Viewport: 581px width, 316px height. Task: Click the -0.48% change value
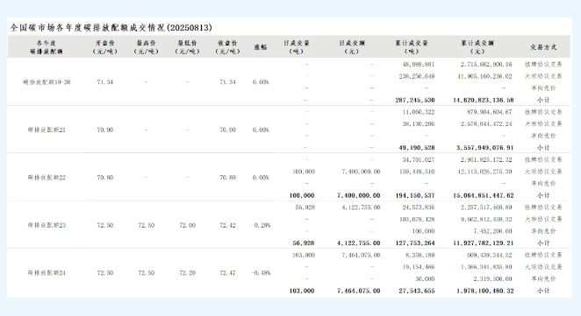[x=261, y=273]
